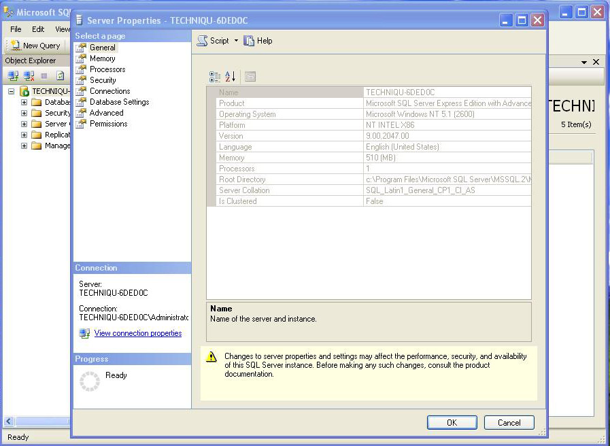Select the Categorized view icon
The width and height of the screenshot is (610, 446).
click(x=214, y=76)
